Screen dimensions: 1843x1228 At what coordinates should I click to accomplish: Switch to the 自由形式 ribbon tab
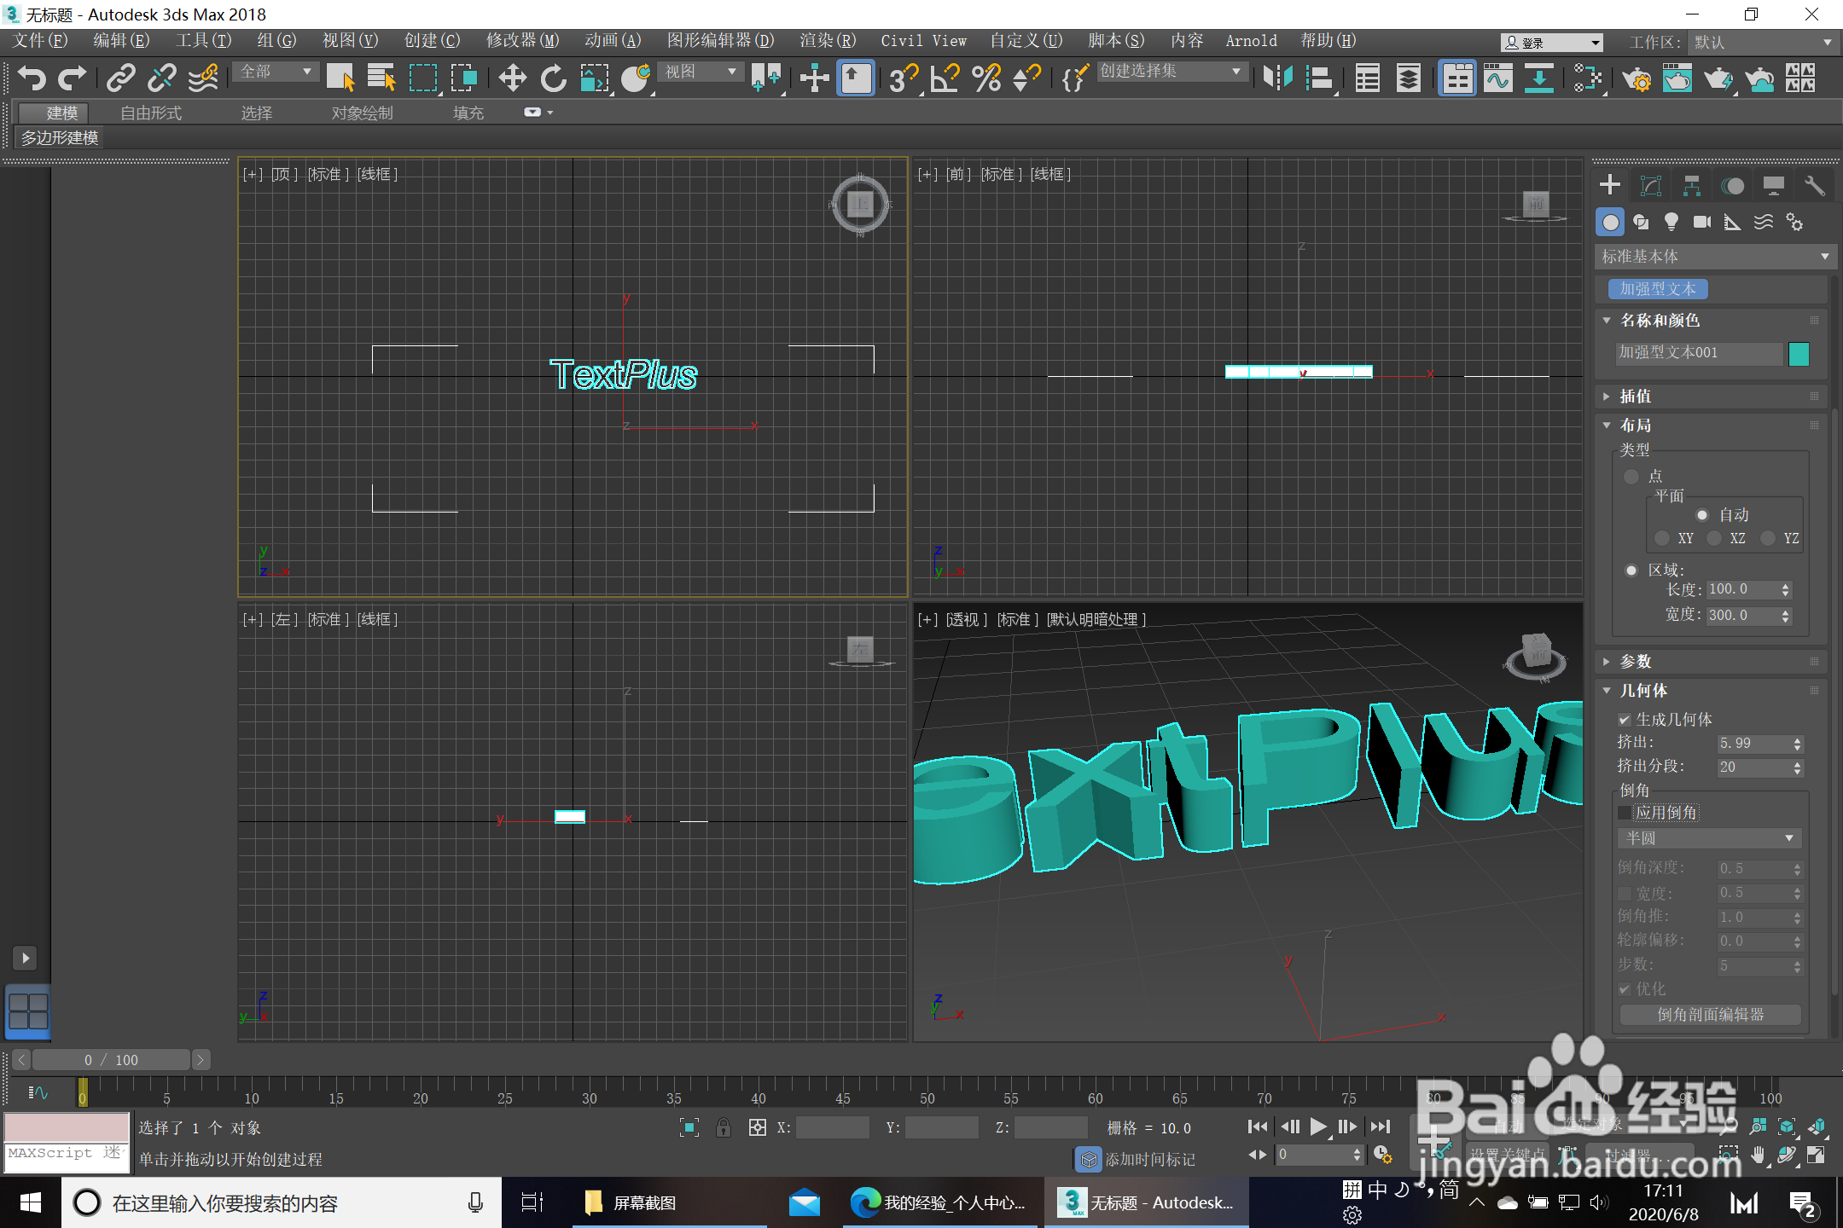pyautogui.click(x=151, y=113)
